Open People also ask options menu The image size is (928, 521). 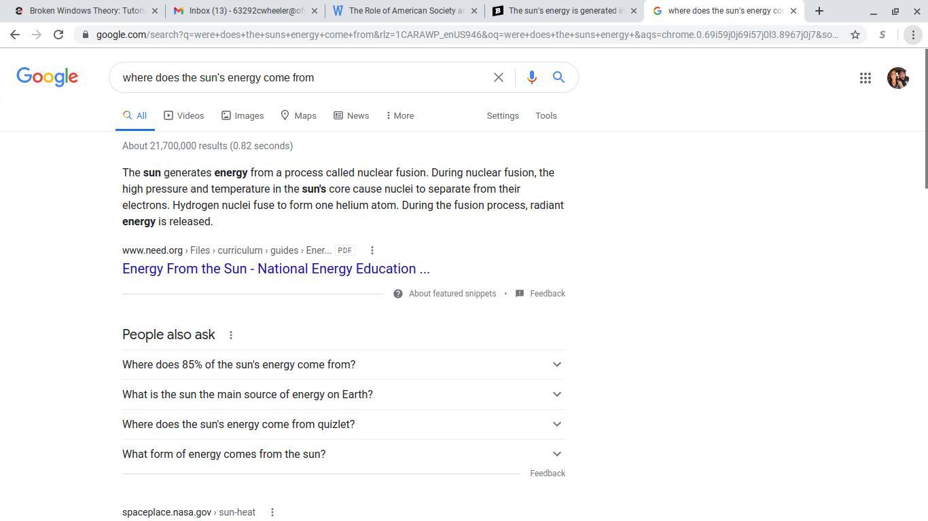click(x=231, y=335)
